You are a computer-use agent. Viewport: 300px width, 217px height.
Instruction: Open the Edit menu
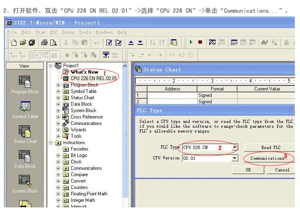pyautogui.click(x=26, y=32)
